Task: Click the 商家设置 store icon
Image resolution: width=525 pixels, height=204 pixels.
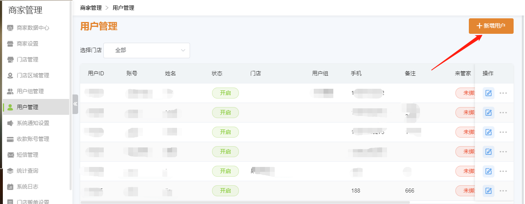Action: pos(10,44)
